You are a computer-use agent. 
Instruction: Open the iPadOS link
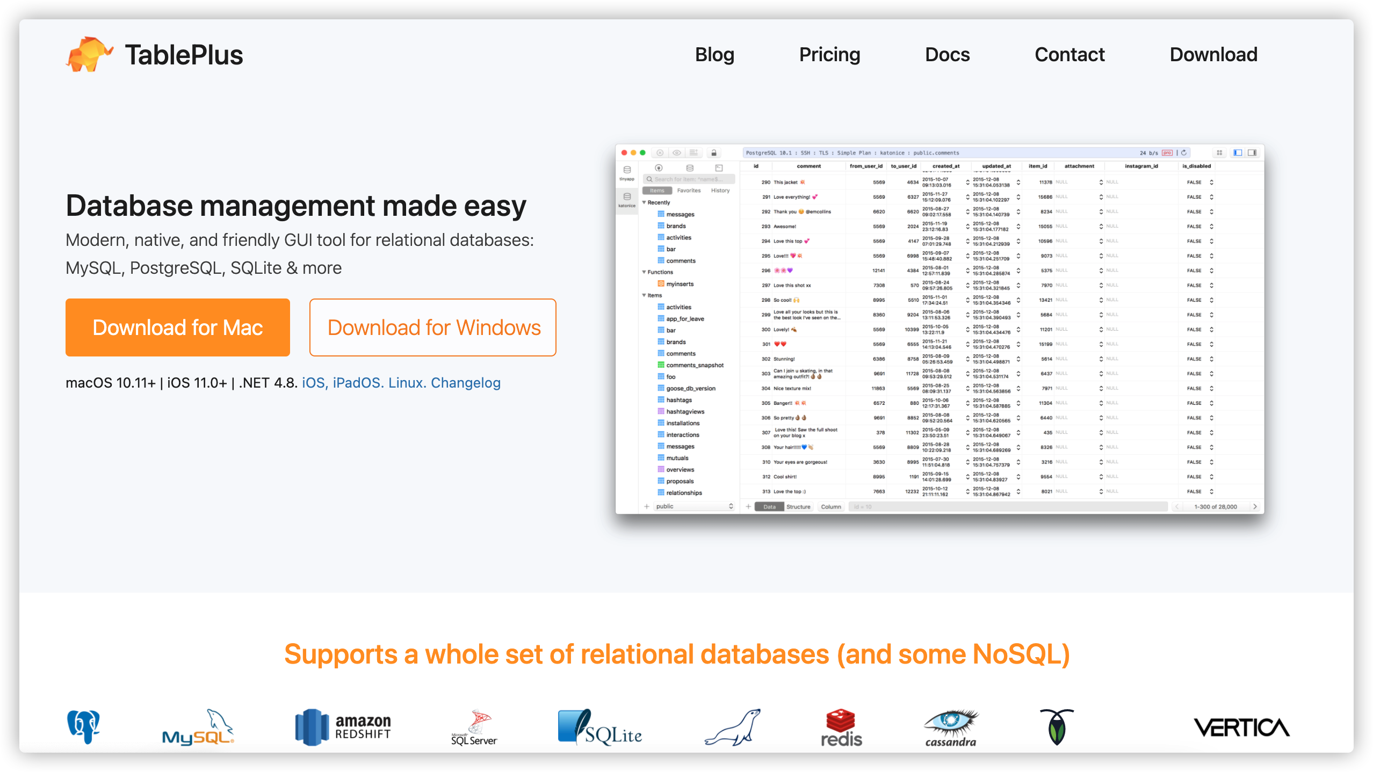coord(358,383)
